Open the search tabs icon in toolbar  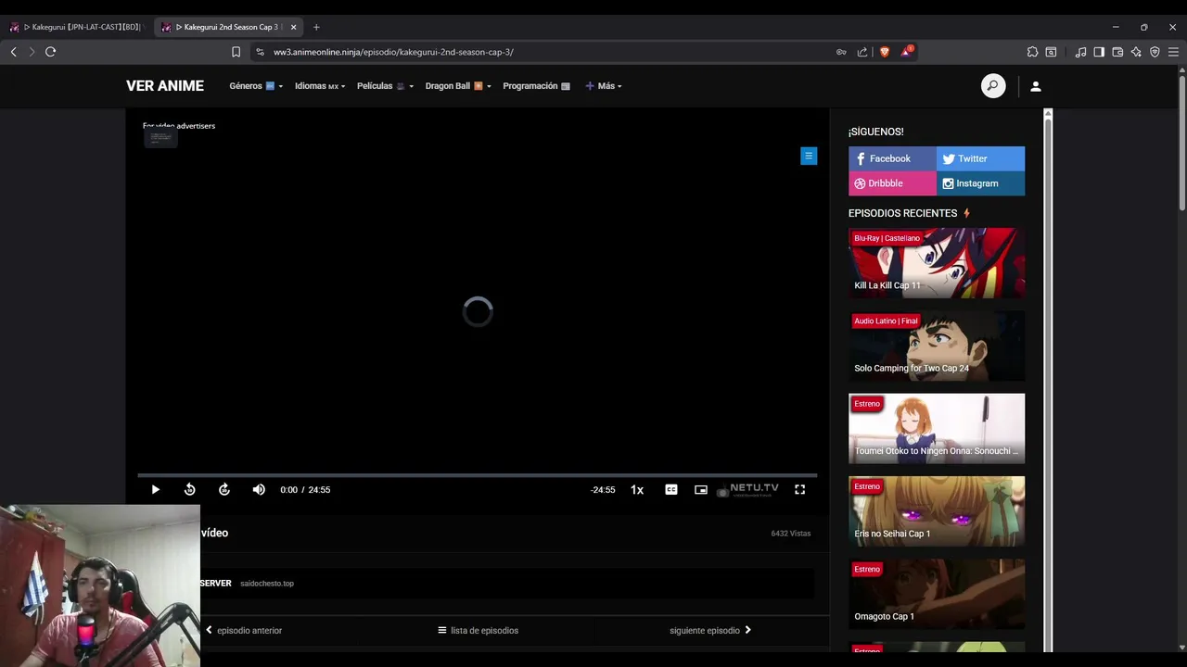click(x=1051, y=52)
